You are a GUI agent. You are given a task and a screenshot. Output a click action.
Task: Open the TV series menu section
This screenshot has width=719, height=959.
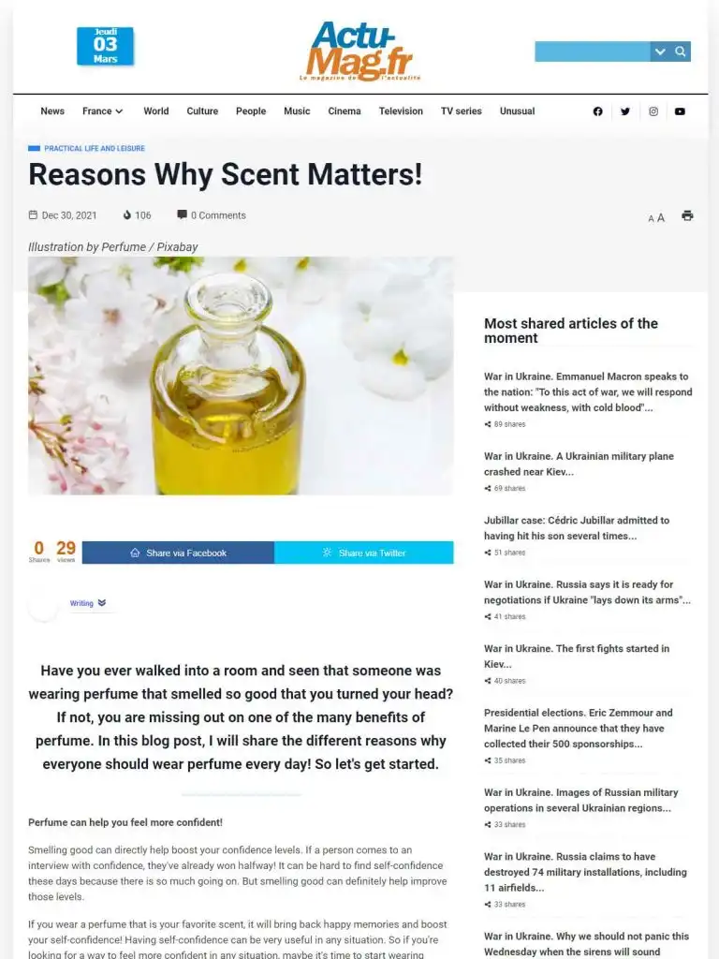pos(461,111)
